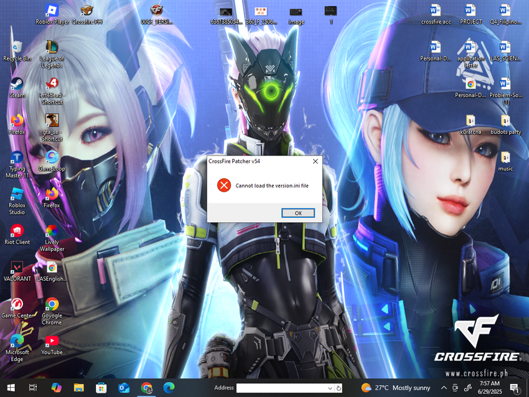Switch to Chrome in the taskbar
Image resolution: width=529 pixels, height=397 pixels.
(146, 388)
